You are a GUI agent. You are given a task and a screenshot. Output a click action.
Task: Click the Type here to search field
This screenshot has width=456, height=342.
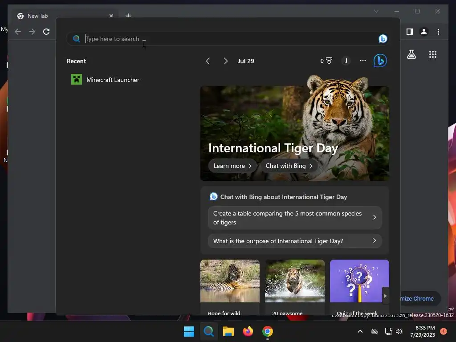(x=227, y=39)
